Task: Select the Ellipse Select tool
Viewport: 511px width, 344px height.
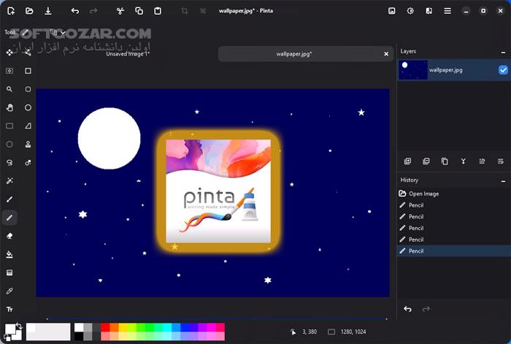Action: click(x=9, y=144)
